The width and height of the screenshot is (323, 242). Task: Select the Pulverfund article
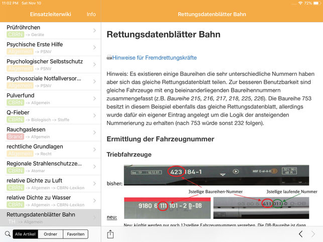pyautogui.click(x=45, y=99)
